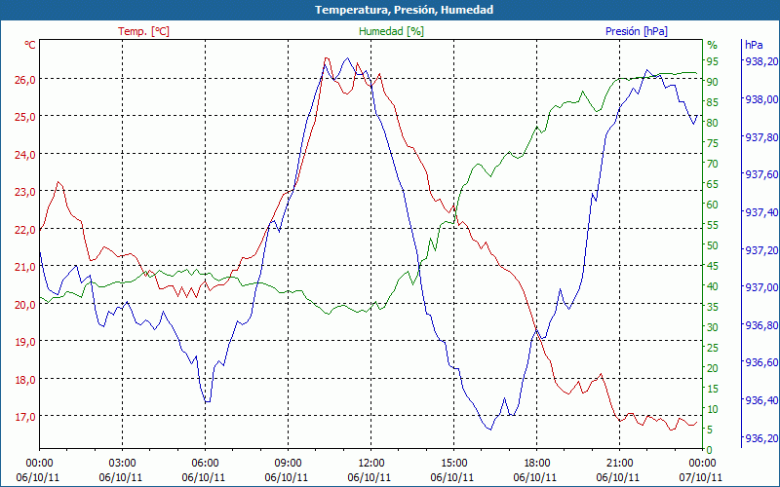Click pressure axis value 937,20
The image size is (780, 487).
point(761,250)
